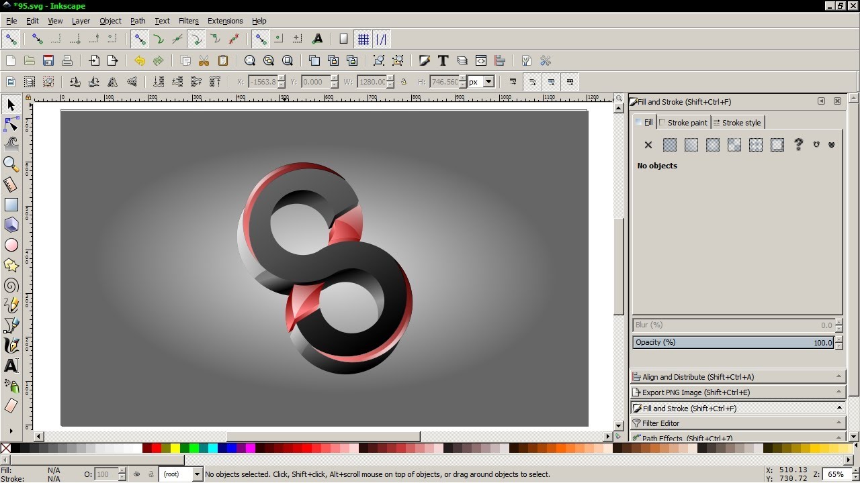This screenshot has width=860, height=483.
Task: Select the Rectangle tool
Action: point(11,205)
